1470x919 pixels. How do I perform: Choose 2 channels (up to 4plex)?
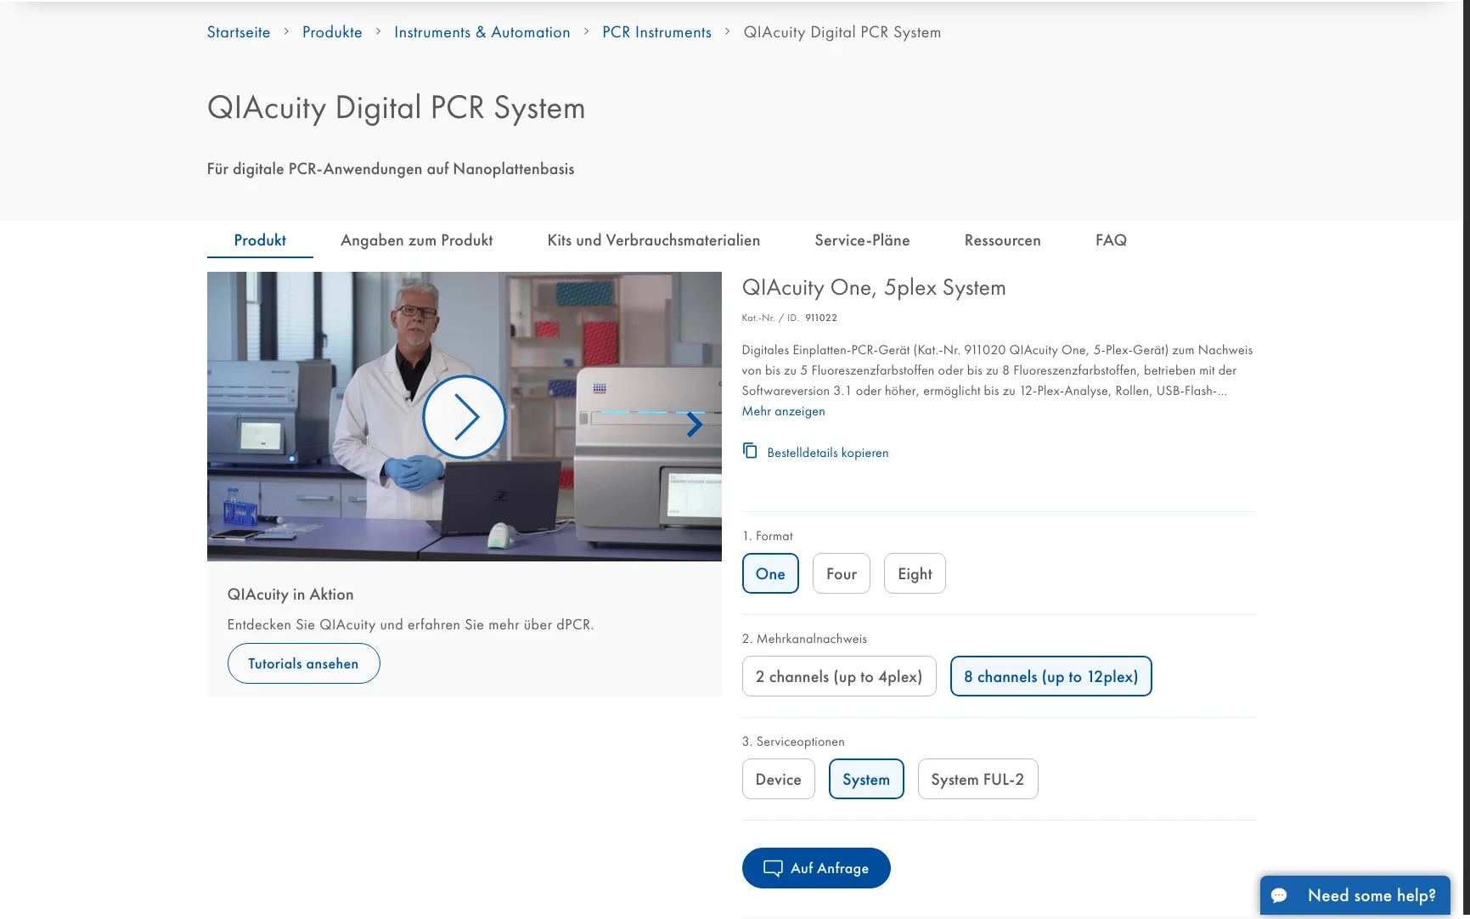[x=839, y=676]
